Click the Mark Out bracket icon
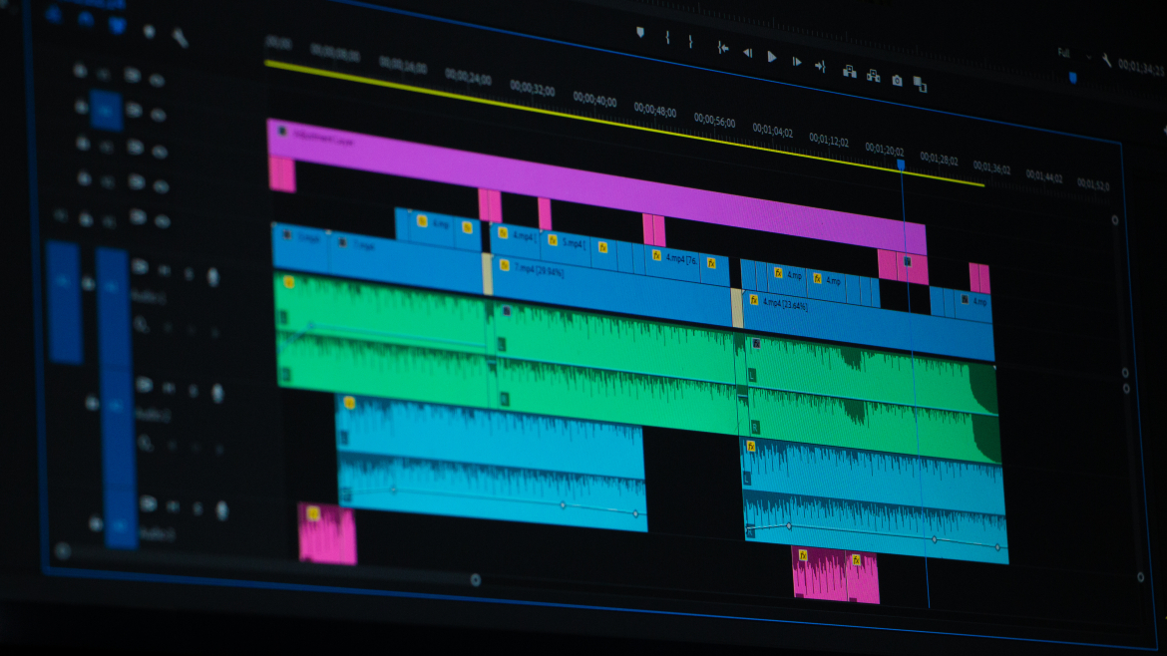 [690, 42]
